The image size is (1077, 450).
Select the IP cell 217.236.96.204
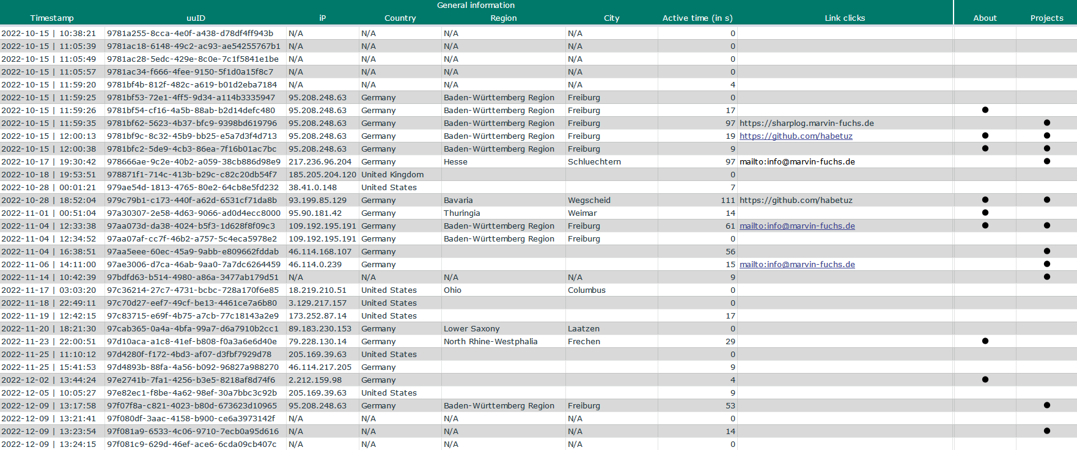(320, 162)
